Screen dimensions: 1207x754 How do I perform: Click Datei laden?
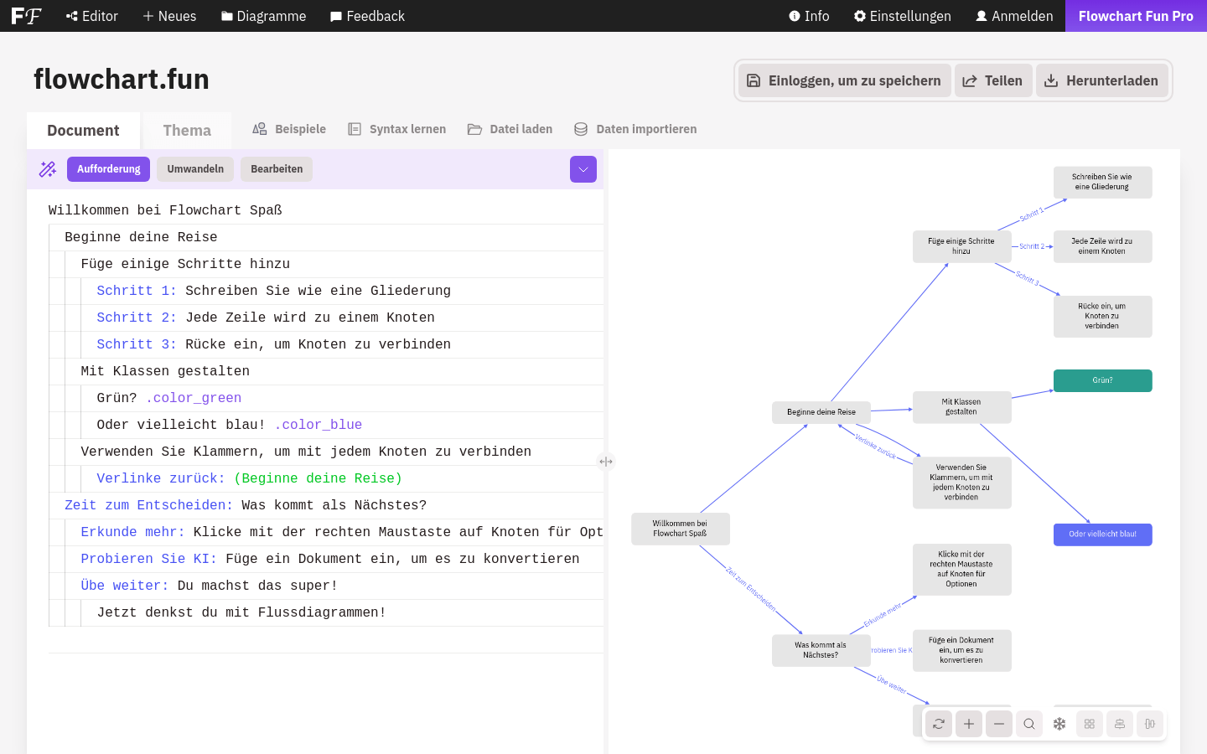coord(510,129)
